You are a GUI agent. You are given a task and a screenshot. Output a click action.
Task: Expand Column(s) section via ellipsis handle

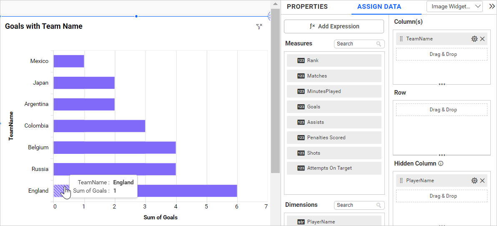[x=442, y=84]
